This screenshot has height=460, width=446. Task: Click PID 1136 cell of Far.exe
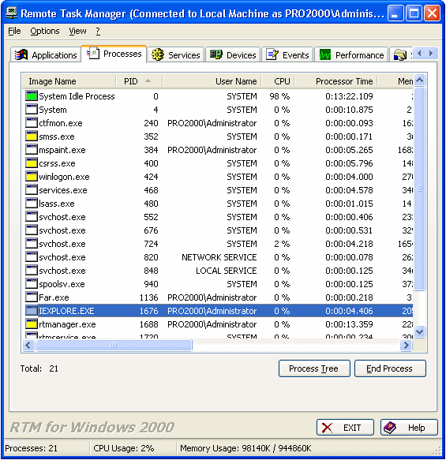tap(148, 297)
